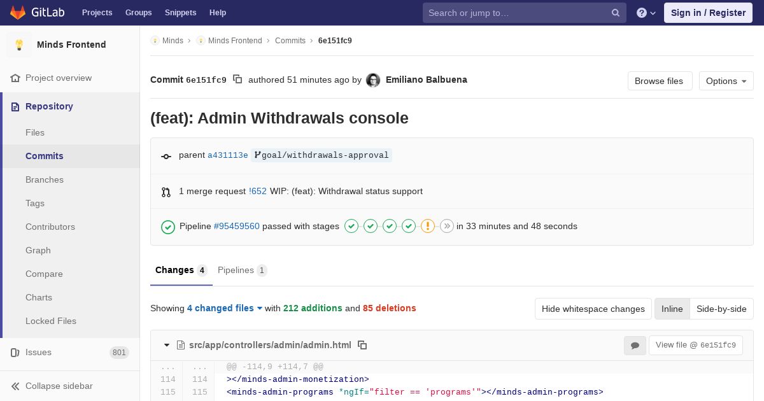Collapse the admin.html file diff
The height and width of the screenshot is (401, 764).
tap(167, 345)
